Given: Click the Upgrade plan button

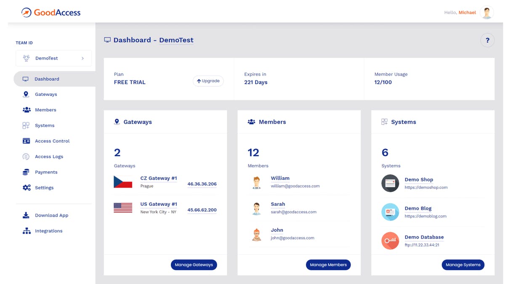Looking at the screenshot, I should click(x=208, y=81).
